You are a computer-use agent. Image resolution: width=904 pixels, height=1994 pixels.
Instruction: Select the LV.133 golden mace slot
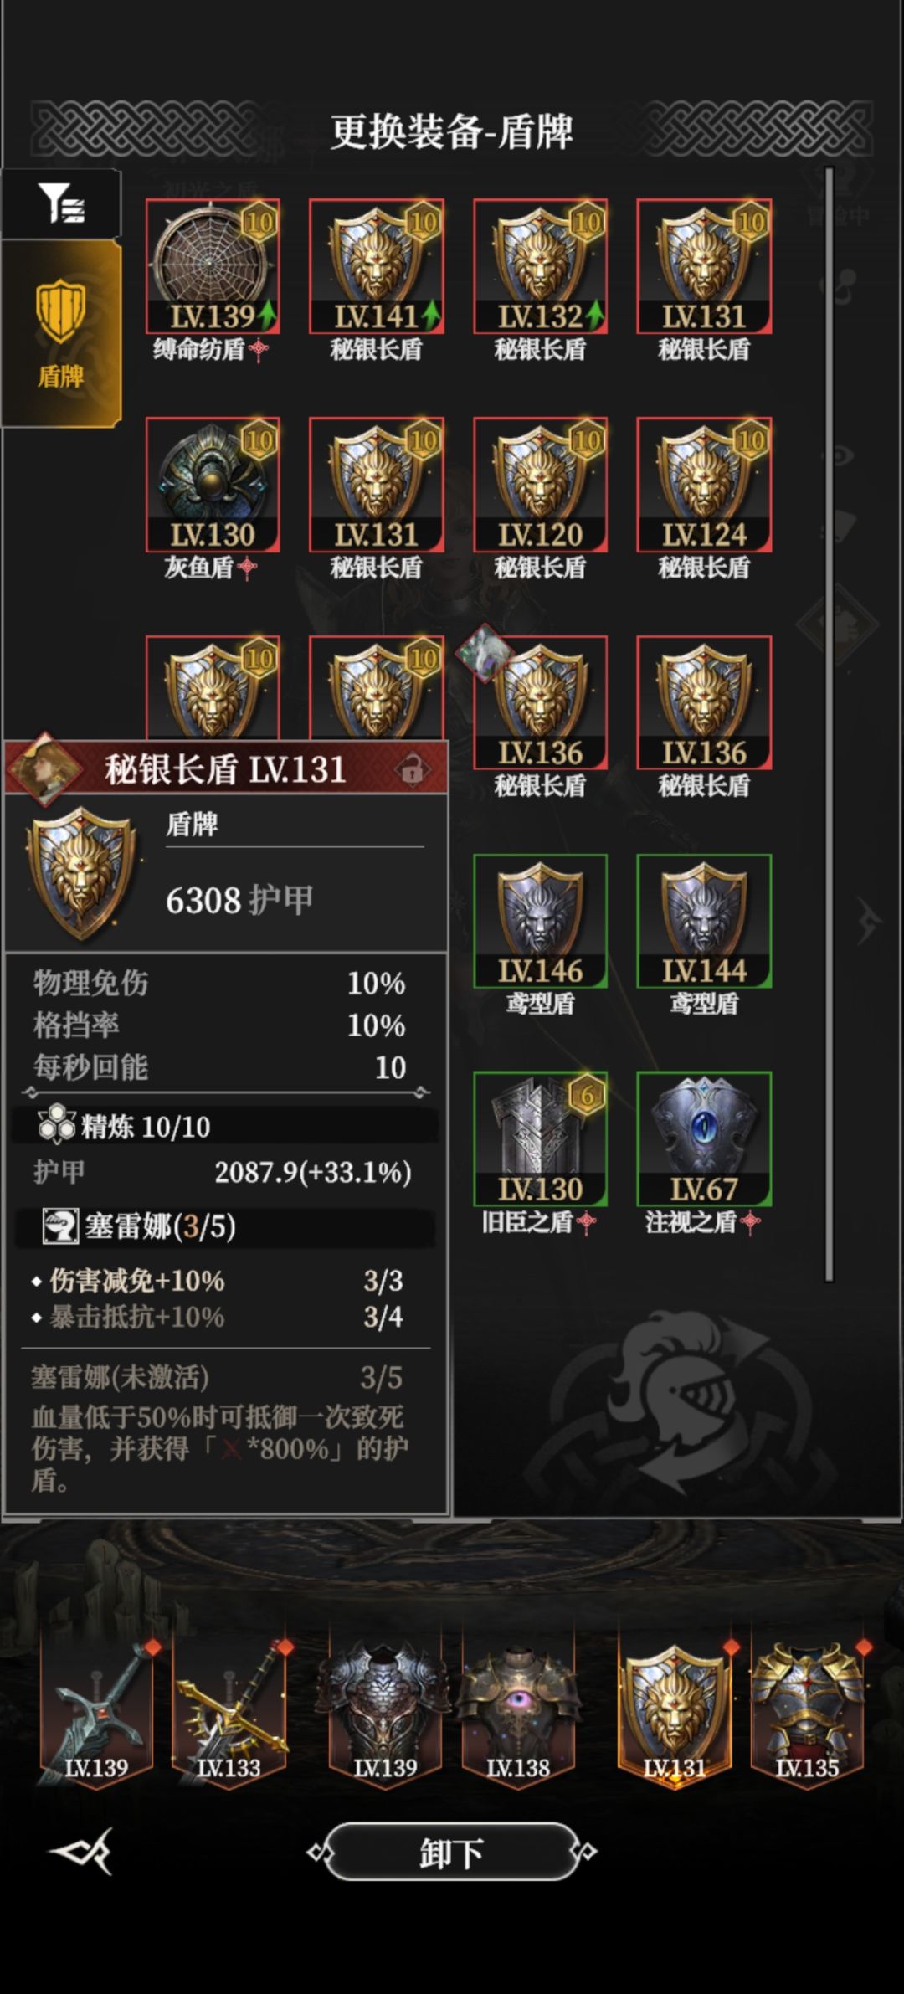click(x=229, y=1713)
